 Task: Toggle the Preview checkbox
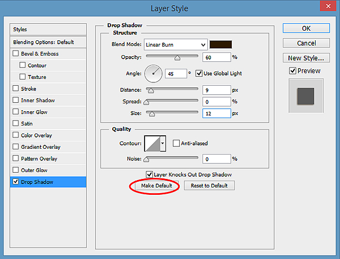coord(292,71)
